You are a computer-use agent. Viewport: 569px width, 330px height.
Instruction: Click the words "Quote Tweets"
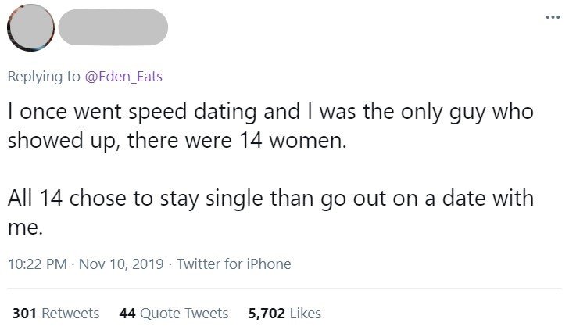[x=184, y=313]
